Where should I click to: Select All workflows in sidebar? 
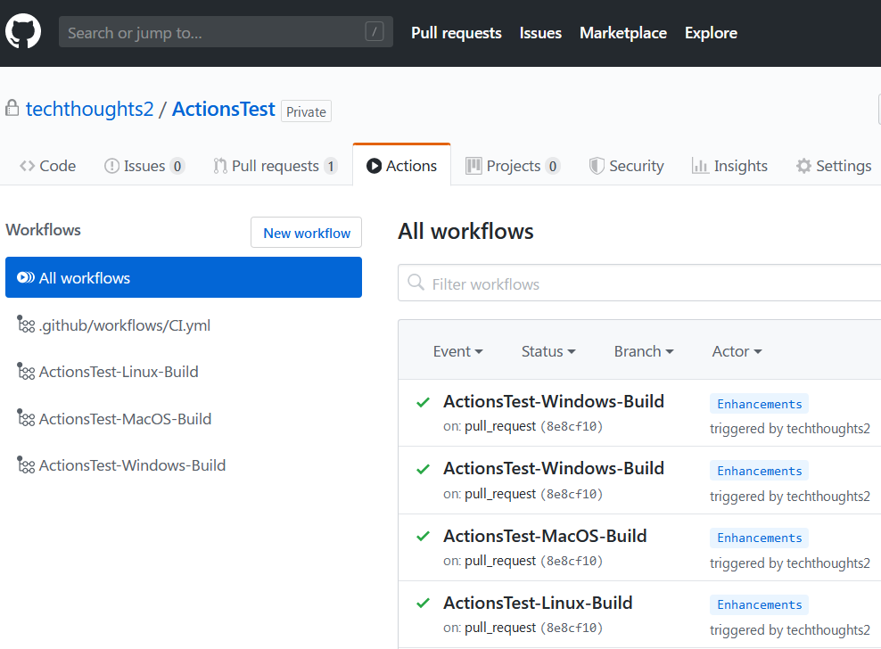click(184, 277)
